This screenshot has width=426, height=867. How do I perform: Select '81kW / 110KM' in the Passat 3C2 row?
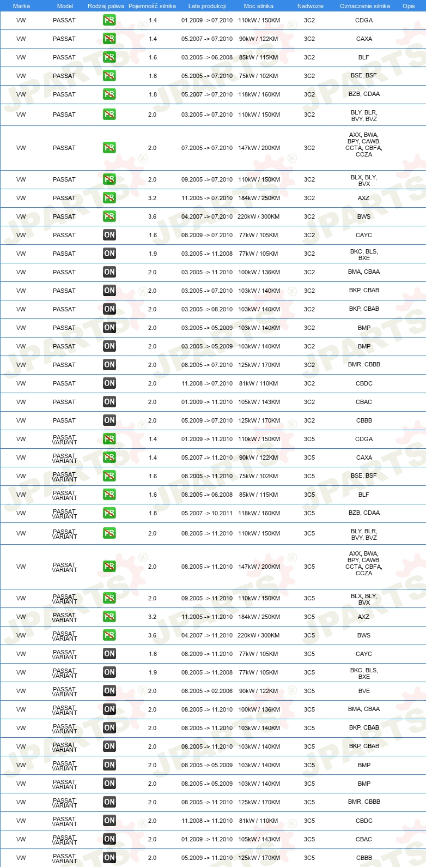pos(259,383)
